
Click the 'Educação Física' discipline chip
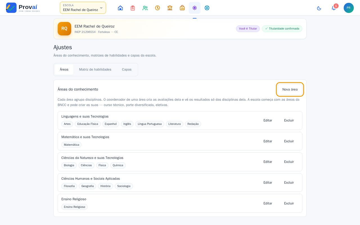click(88, 124)
